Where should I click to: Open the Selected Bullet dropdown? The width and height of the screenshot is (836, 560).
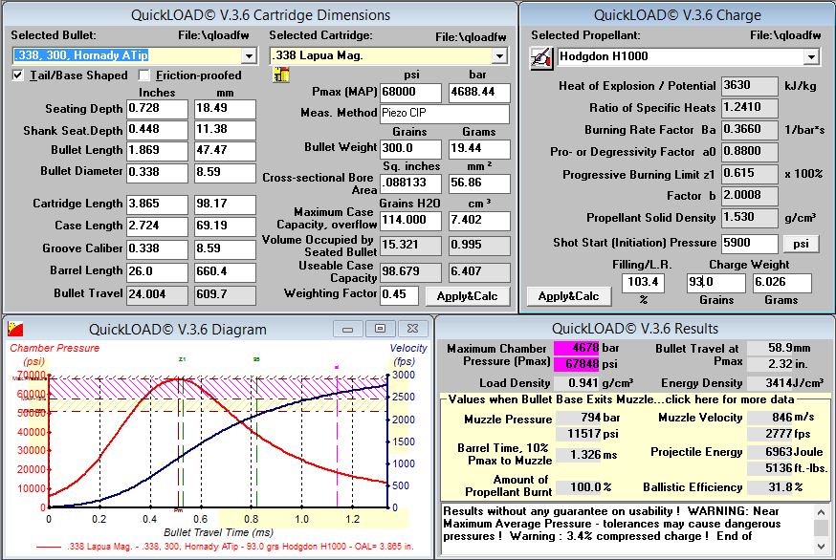(x=249, y=55)
